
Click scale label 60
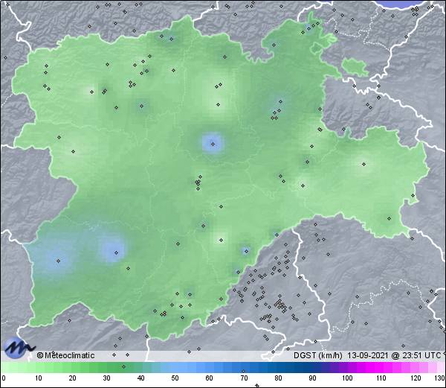[209, 378]
